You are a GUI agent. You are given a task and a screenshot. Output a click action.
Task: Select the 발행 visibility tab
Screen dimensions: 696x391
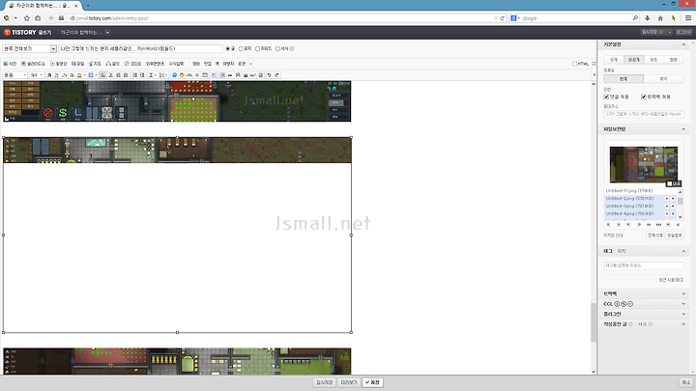click(674, 60)
